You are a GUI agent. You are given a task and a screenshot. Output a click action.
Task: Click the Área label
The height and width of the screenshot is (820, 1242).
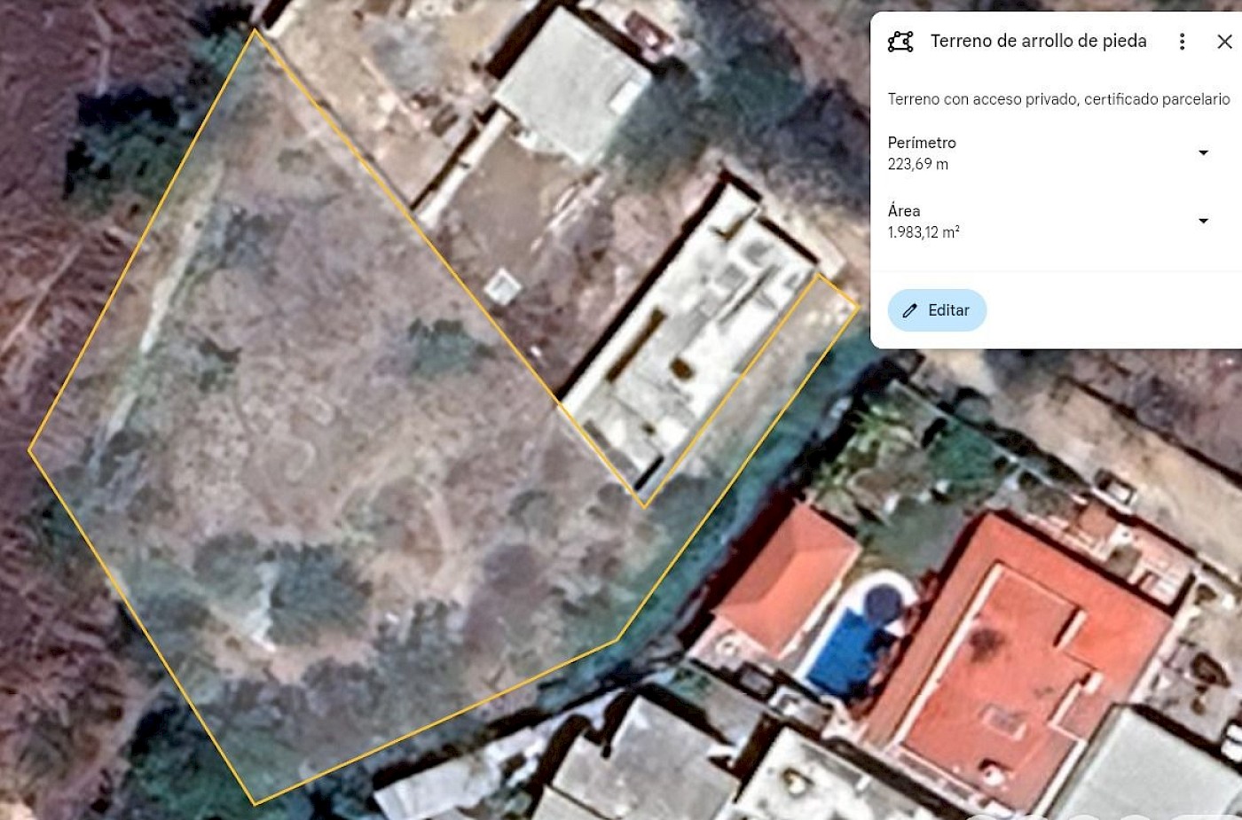tap(904, 211)
